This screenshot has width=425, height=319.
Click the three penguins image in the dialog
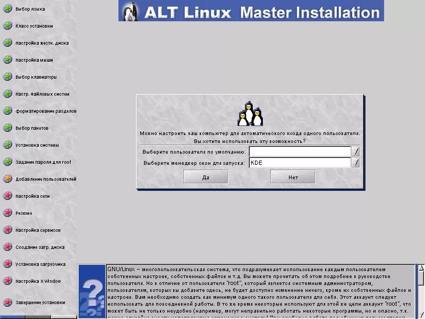click(x=250, y=114)
